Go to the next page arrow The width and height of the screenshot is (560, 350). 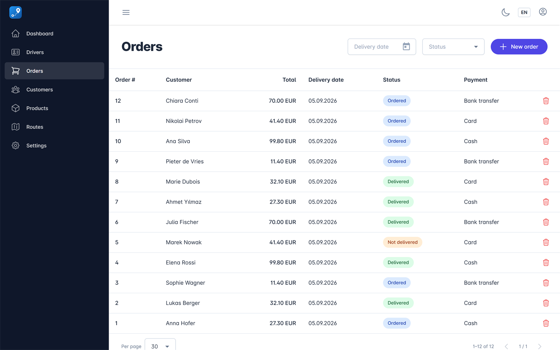click(x=540, y=346)
